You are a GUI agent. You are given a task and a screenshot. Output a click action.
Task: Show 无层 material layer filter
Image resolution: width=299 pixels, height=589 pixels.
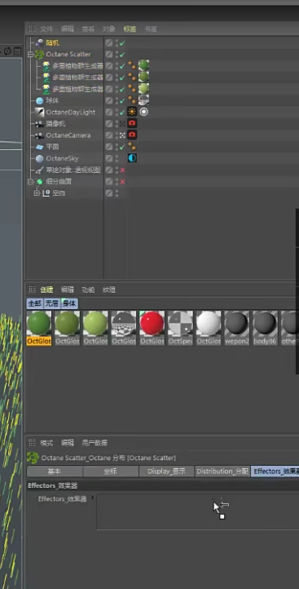pyautogui.click(x=52, y=303)
